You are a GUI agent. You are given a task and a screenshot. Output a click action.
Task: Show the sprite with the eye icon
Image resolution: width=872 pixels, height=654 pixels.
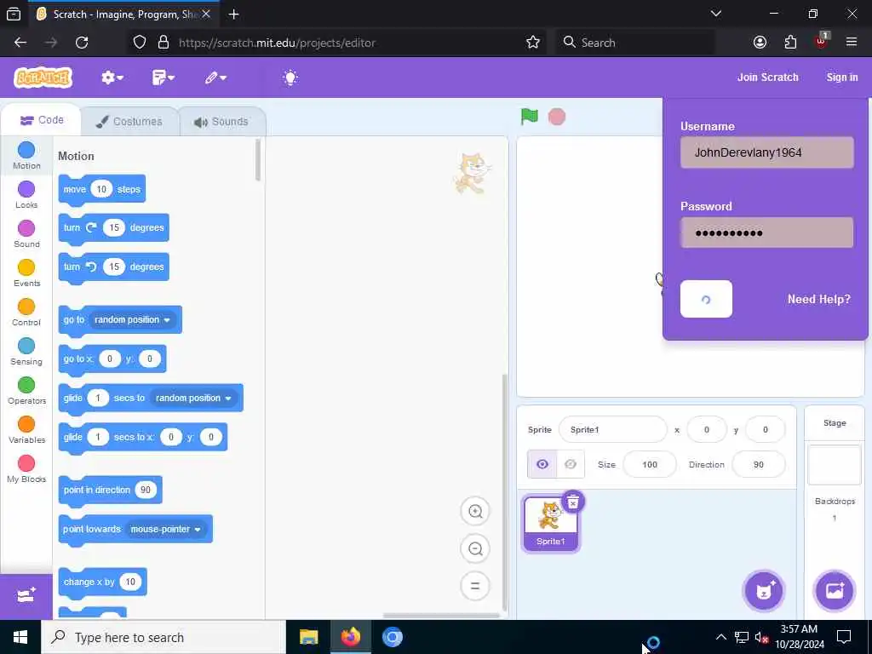542,464
